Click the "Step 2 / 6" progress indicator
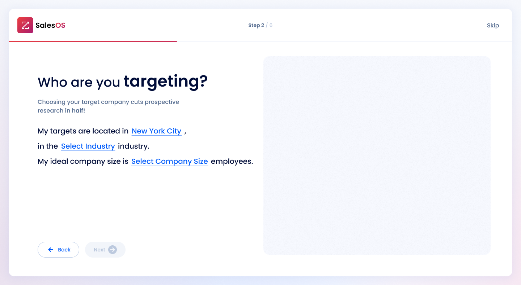521x285 pixels. tap(260, 25)
